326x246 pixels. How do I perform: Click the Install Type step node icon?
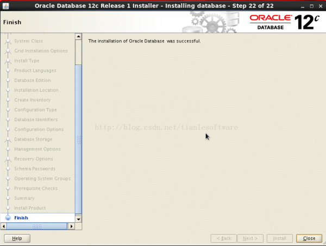tap(8, 61)
